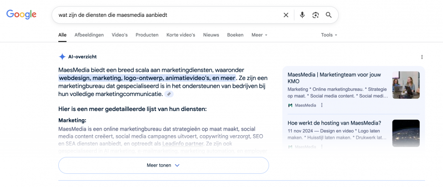Click the AI-overzicht heading label

click(x=82, y=57)
